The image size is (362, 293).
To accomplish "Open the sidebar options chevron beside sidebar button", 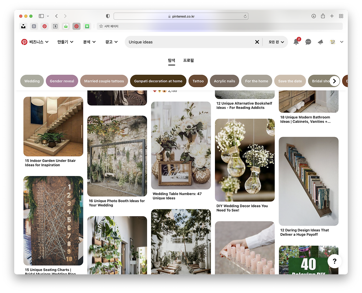I will [x=48, y=16].
